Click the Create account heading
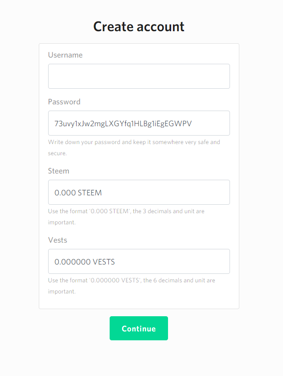 click(x=139, y=27)
